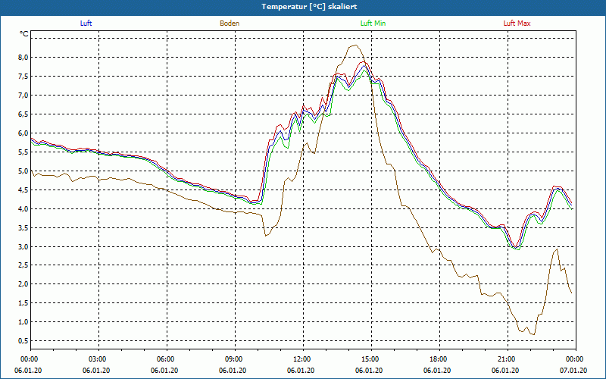Image resolution: width=606 pixels, height=379 pixels.
Task: Click the Boden curve minimum after 22:00
Action: pos(534,334)
